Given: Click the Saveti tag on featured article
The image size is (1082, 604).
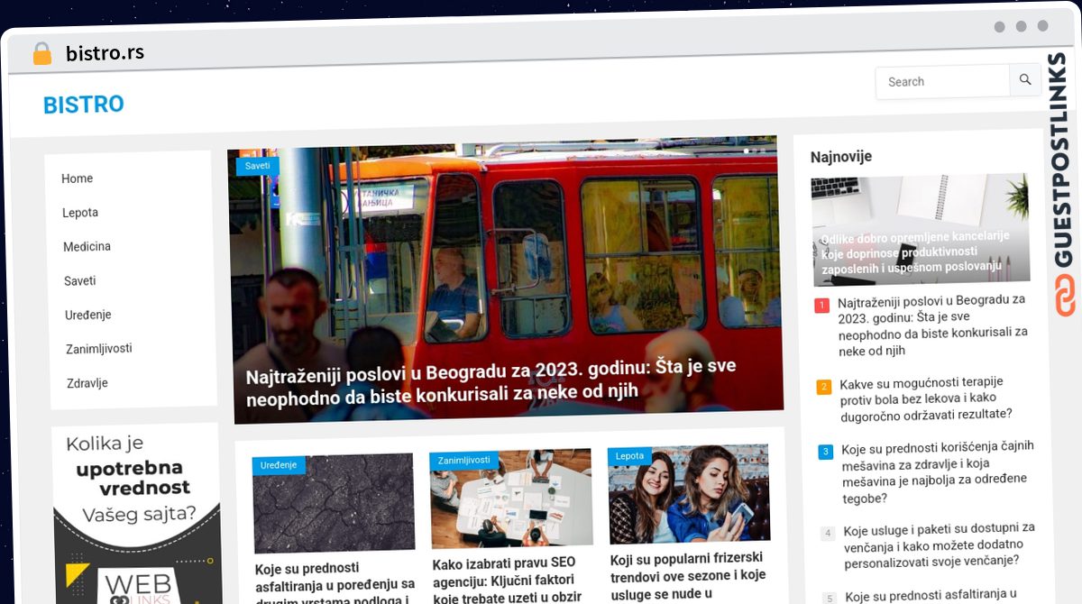Looking at the screenshot, I should click(258, 166).
